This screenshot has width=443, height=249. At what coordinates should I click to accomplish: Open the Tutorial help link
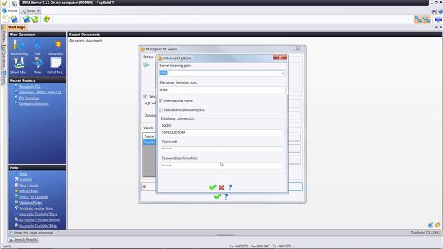click(26, 180)
